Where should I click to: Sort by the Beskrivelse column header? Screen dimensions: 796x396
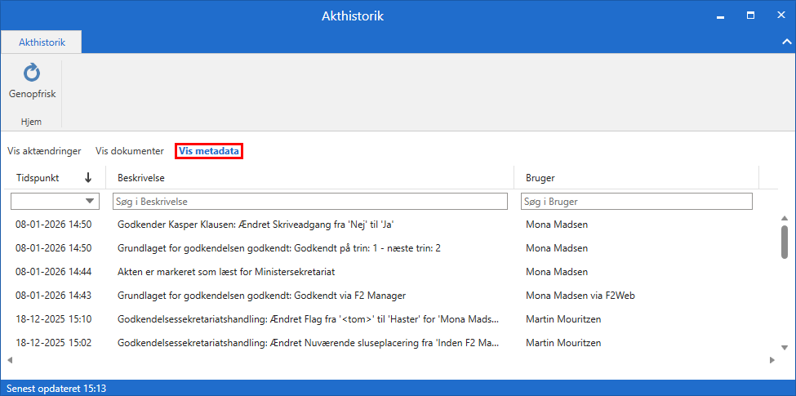click(140, 178)
